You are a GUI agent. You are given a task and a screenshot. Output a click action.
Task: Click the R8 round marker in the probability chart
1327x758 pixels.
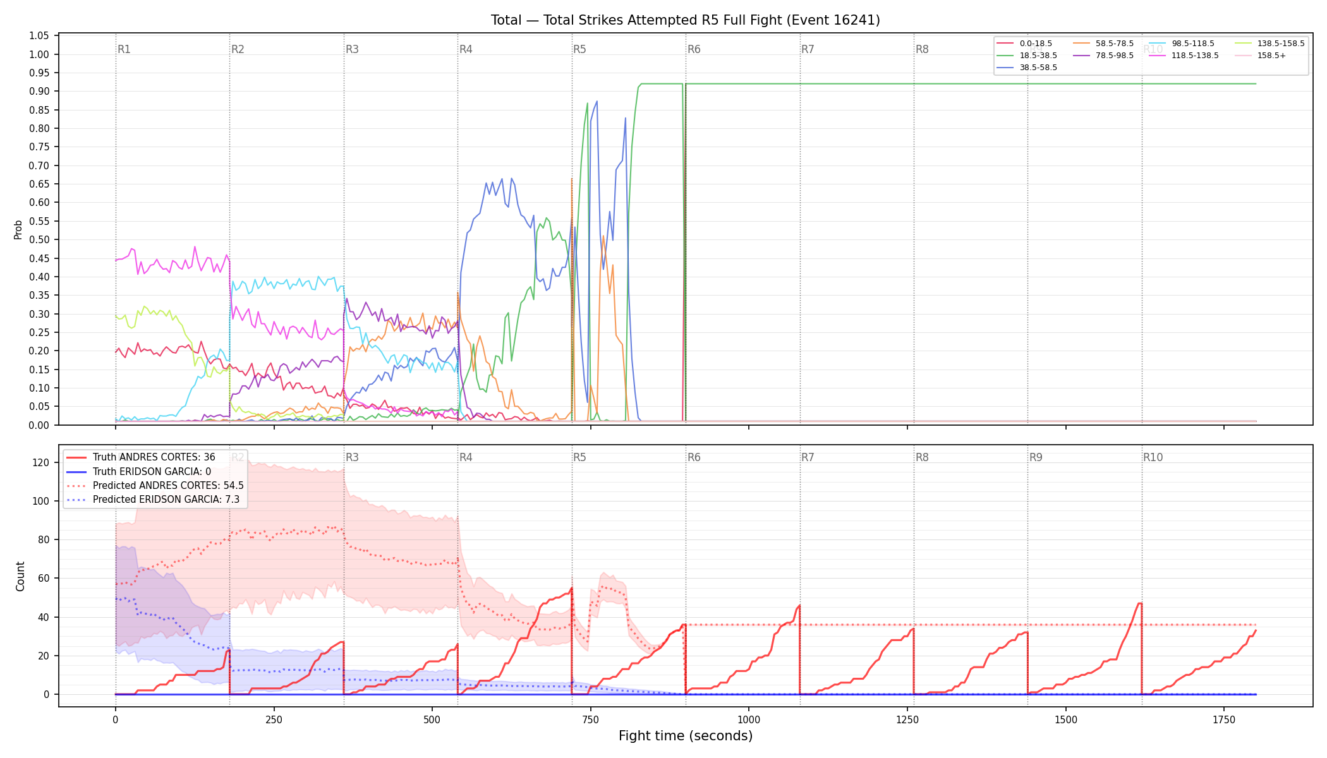922,49
